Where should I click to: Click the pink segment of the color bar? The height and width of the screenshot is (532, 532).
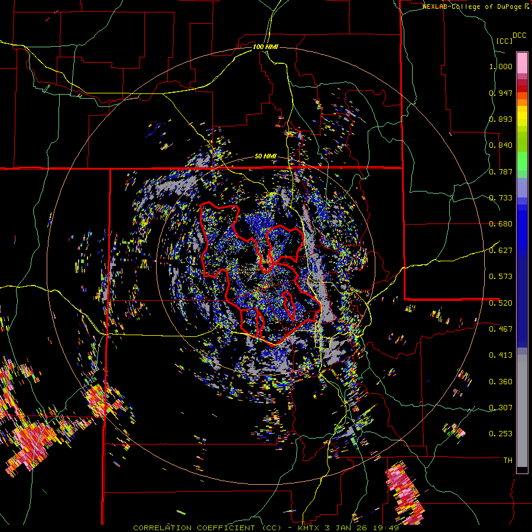(x=522, y=63)
